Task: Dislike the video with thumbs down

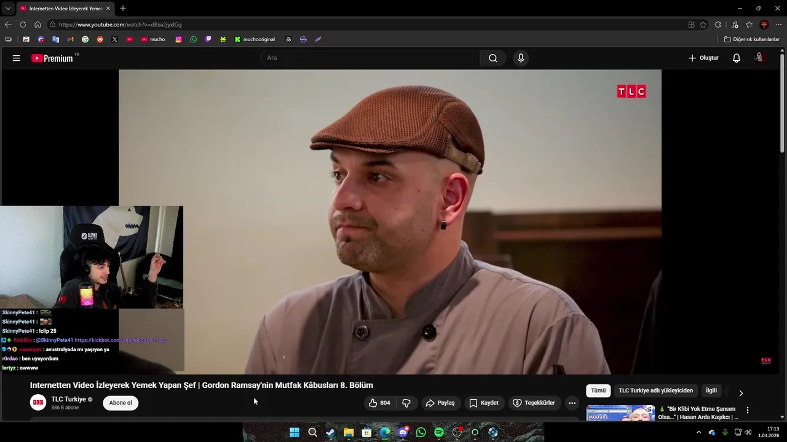Action: coord(406,403)
